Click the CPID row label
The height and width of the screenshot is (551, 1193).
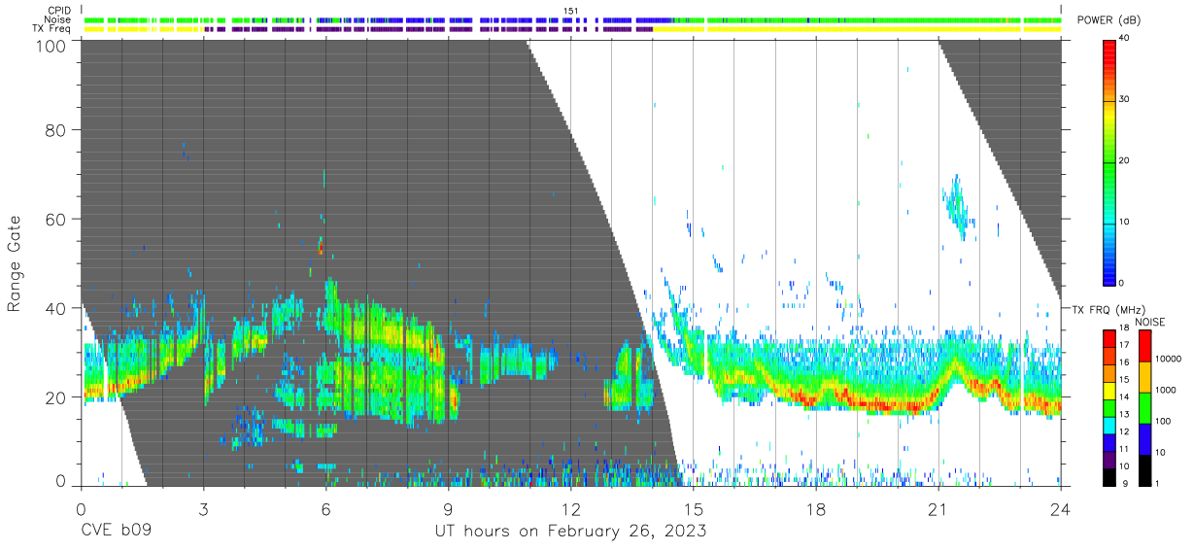[x=59, y=11]
